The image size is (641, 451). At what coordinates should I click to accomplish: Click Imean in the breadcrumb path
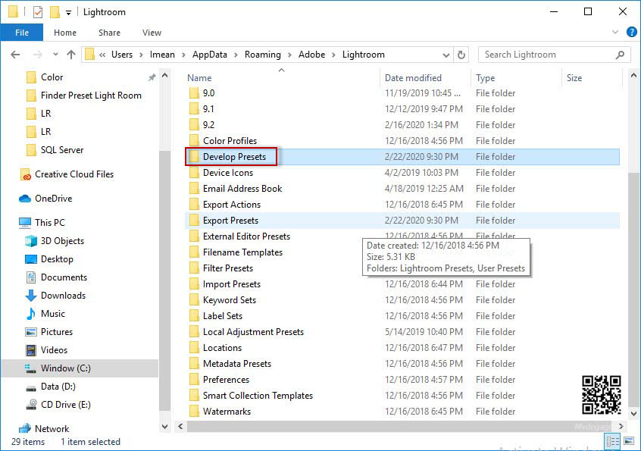pyautogui.click(x=162, y=55)
